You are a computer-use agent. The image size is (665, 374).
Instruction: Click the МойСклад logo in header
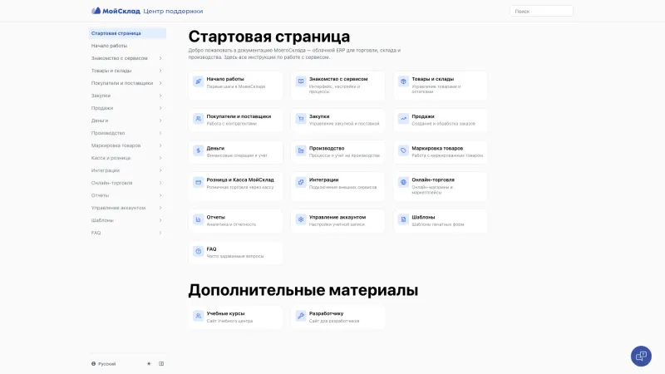click(116, 11)
